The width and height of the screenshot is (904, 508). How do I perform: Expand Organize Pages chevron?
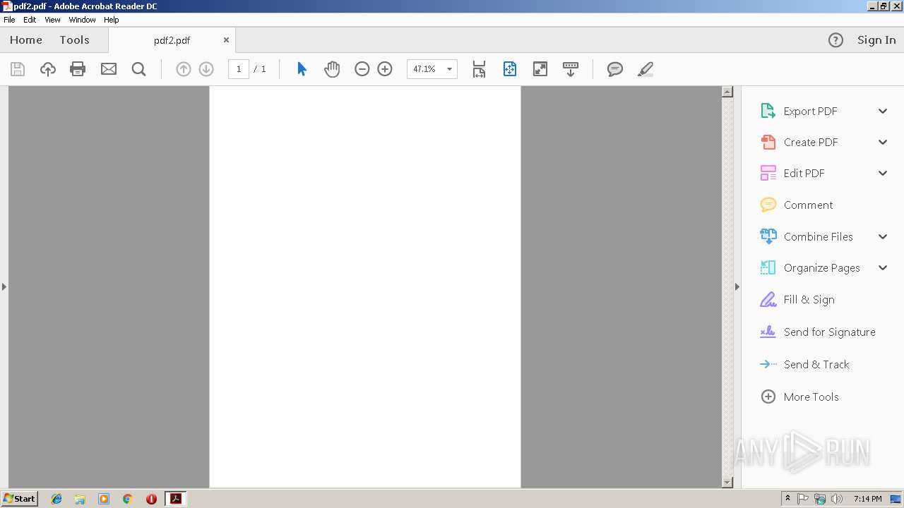click(883, 267)
